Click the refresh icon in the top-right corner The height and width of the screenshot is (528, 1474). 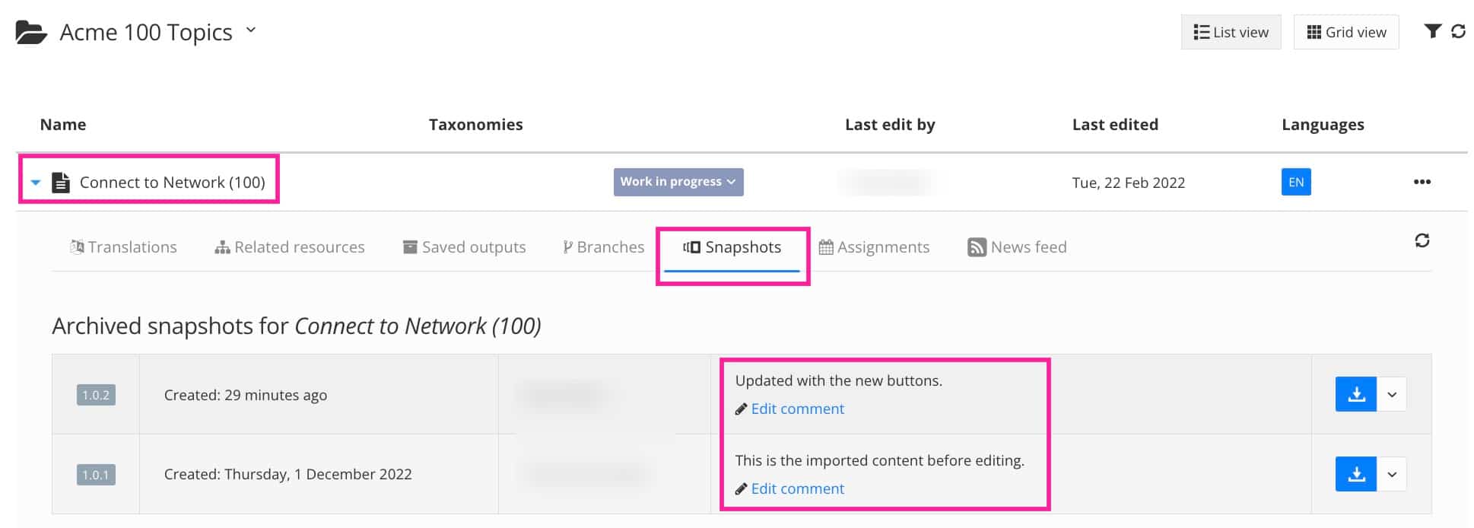click(x=1460, y=31)
